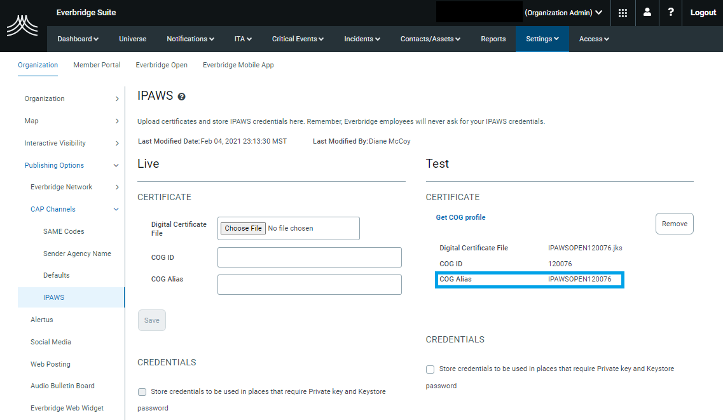This screenshot has width=723, height=420.
Task: Open Audio Bulletin Board in the sidebar
Action: click(62, 386)
